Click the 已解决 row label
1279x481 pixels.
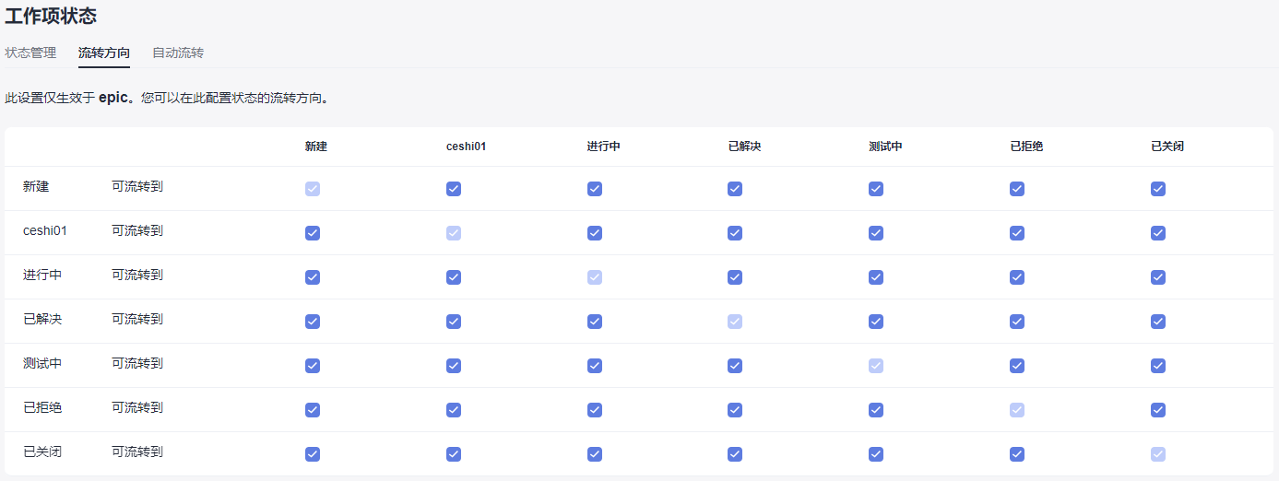pos(42,319)
